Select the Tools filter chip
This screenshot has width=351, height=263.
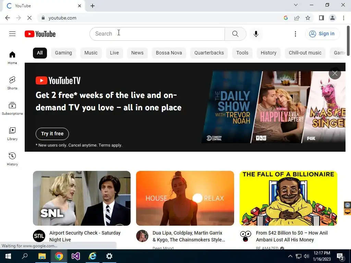[x=242, y=53]
